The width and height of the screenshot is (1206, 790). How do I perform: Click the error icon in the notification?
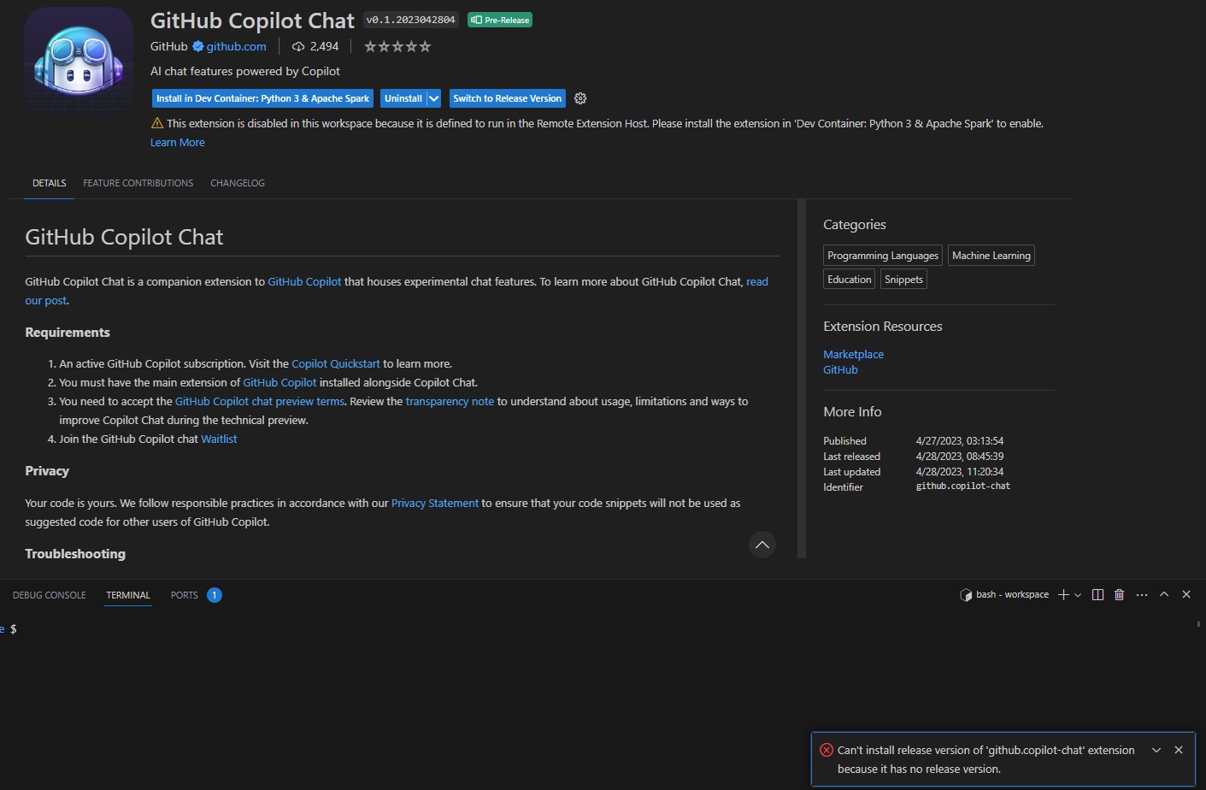coord(826,750)
